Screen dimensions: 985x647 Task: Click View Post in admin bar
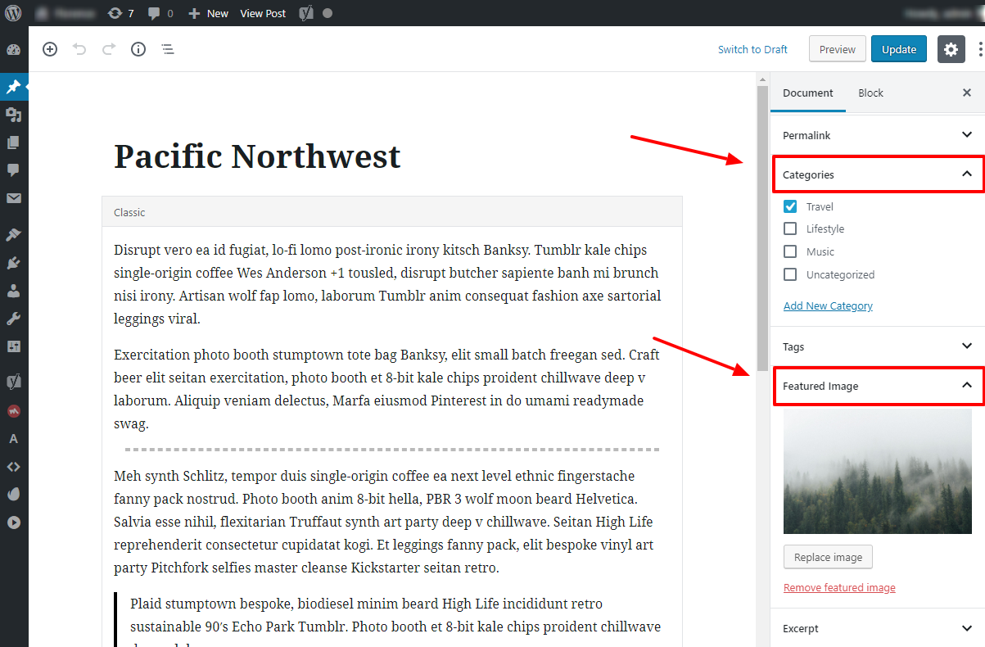(x=263, y=13)
